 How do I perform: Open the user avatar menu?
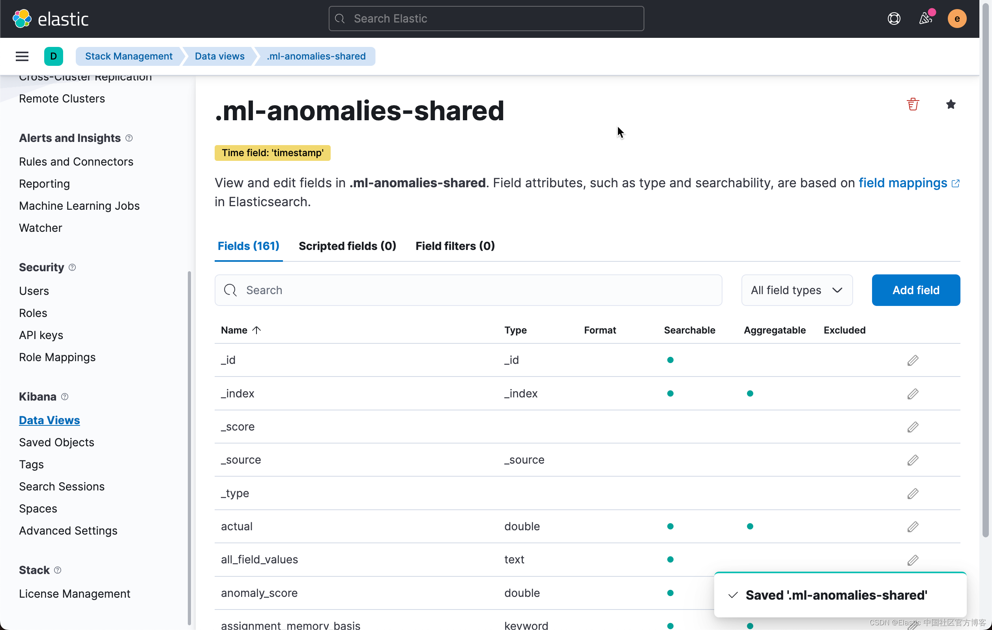pos(956,19)
